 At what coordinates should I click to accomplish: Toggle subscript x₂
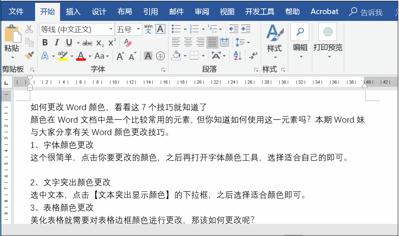coord(100,43)
